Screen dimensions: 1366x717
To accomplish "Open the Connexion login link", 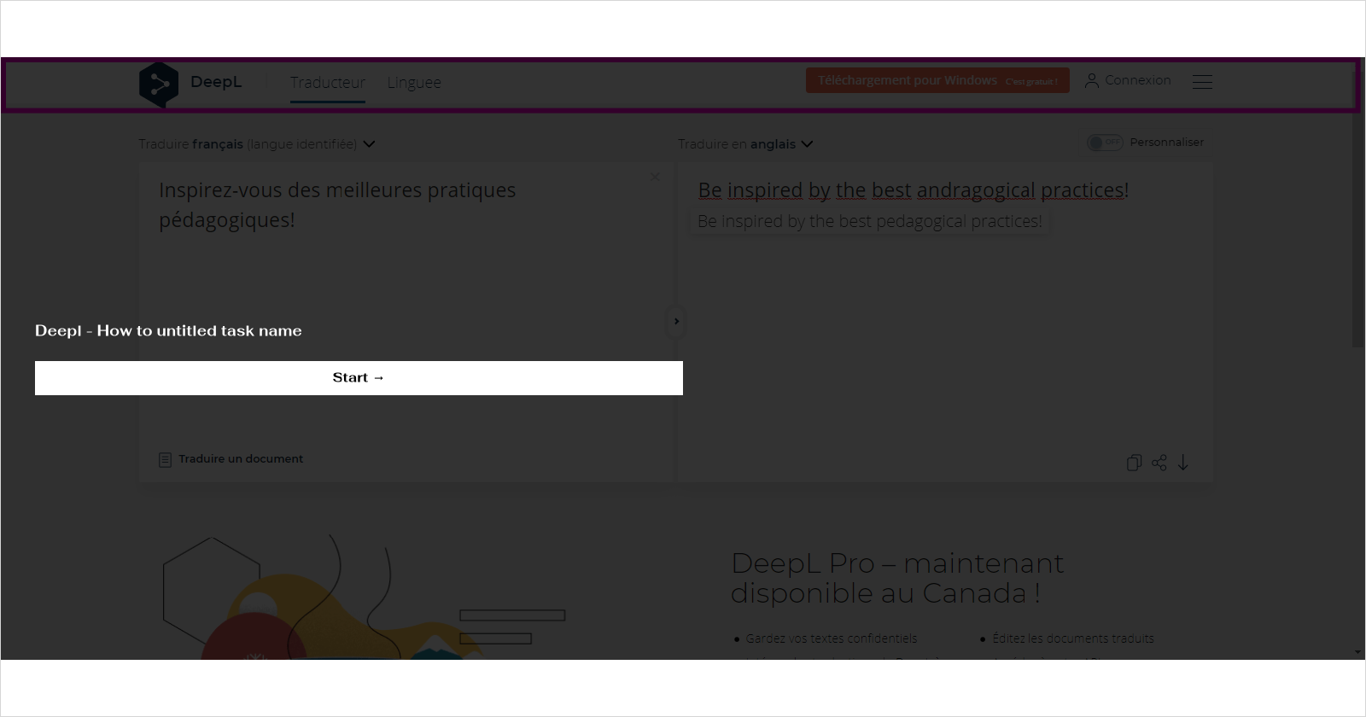I will point(1137,80).
